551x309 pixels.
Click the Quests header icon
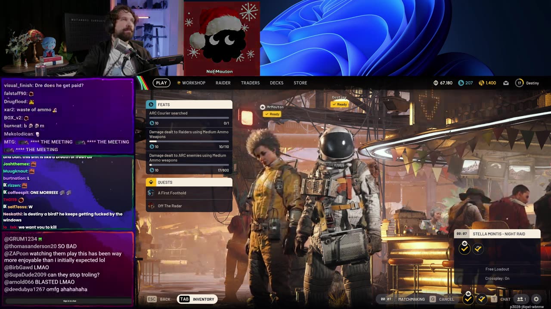pyautogui.click(x=151, y=182)
